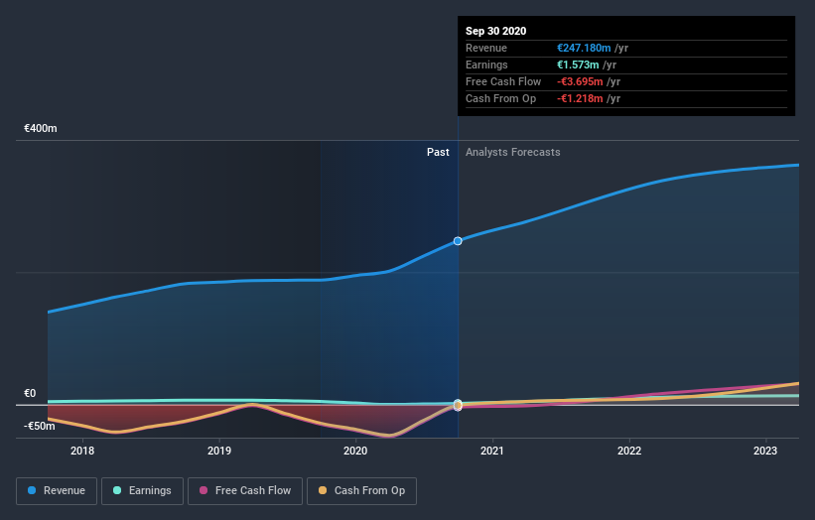Click the Free Cash Flow tooltip row label

pos(503,81)
